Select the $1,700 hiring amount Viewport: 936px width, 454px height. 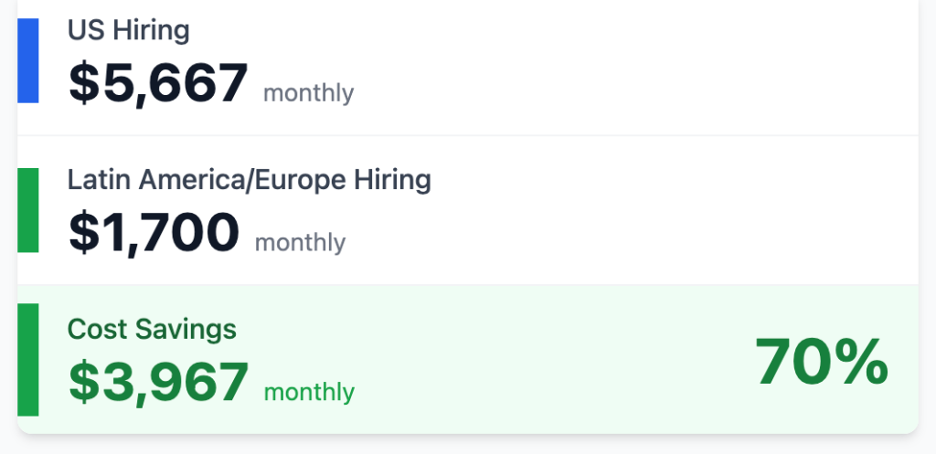(154, 232)
